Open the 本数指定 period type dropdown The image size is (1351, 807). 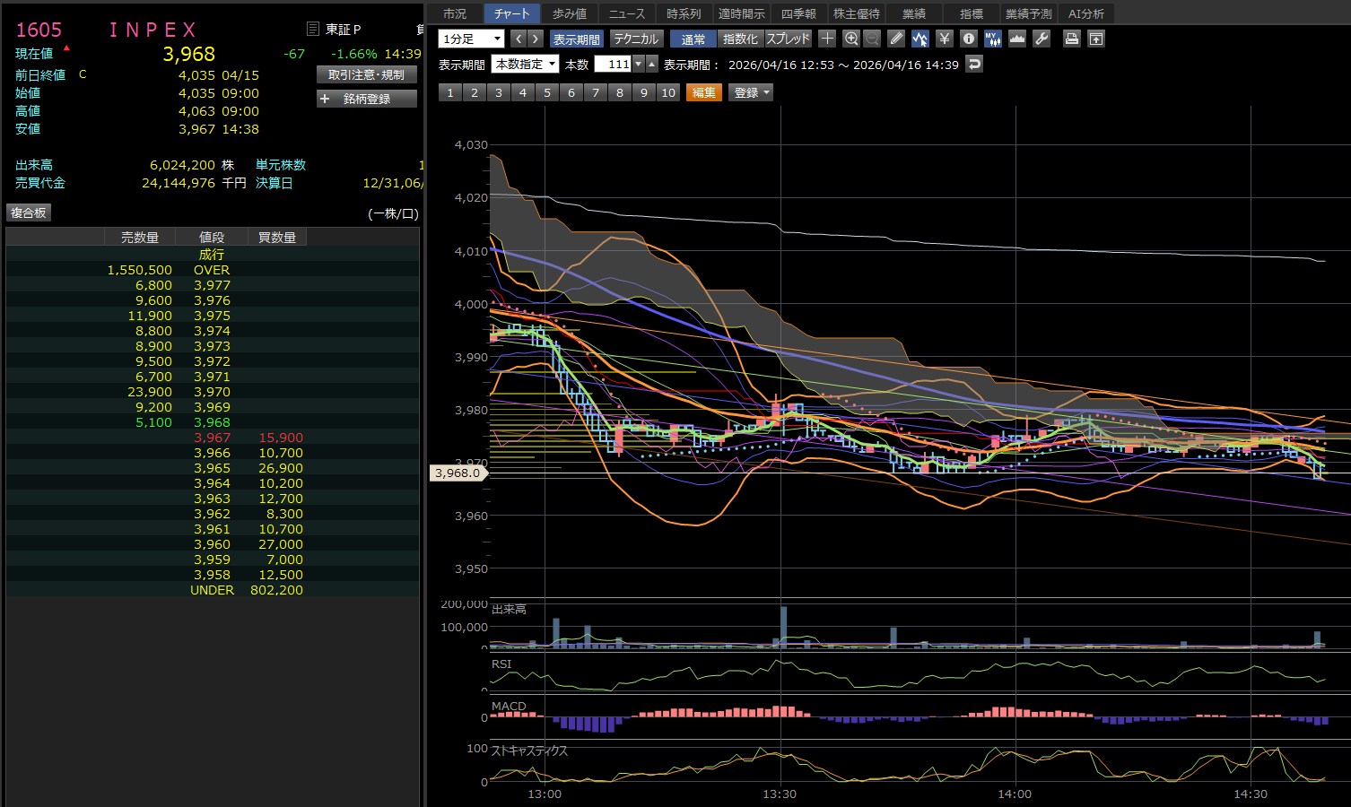coord(525,64)
